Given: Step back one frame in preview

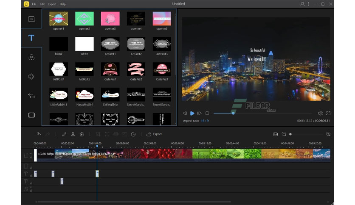Looking at the screenshot, I should click(x=185, y=113).
